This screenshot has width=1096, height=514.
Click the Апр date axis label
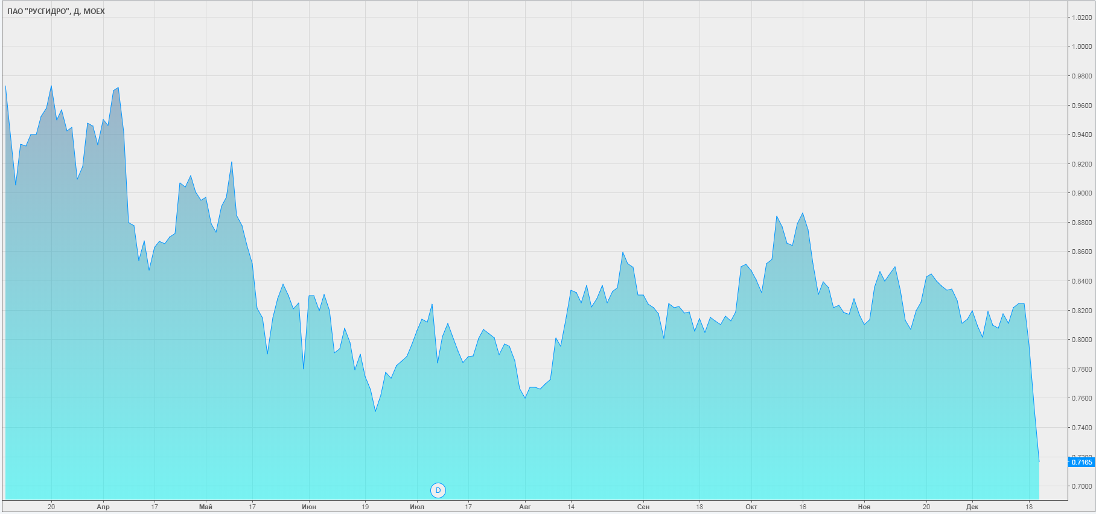pos(103,507)
